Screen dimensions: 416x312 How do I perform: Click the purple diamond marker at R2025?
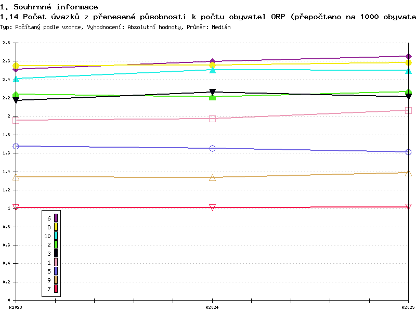(x=408, y=56)
